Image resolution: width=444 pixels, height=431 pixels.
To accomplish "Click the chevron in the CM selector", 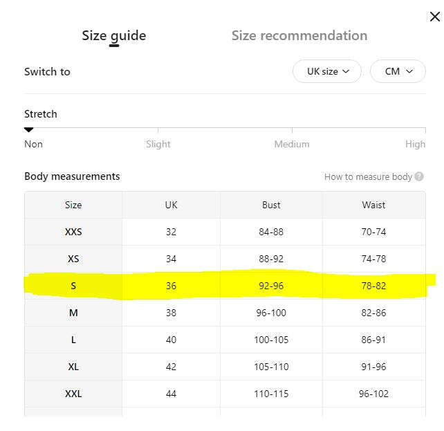I will point(409,71).
